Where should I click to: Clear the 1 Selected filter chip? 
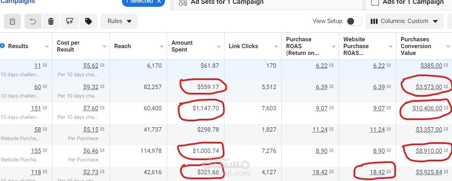coord(159,2)
